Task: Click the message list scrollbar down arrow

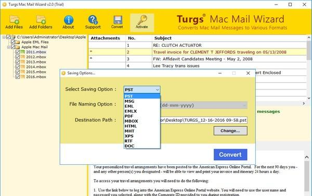Action: [309, 98]
